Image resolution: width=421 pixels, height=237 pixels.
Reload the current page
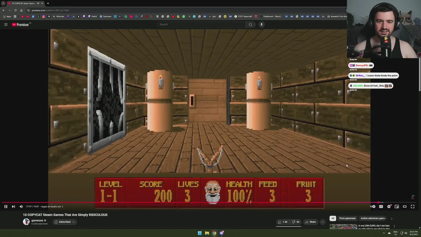[15, 10]
